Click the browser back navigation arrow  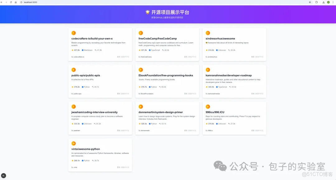[x=2, y=2]
